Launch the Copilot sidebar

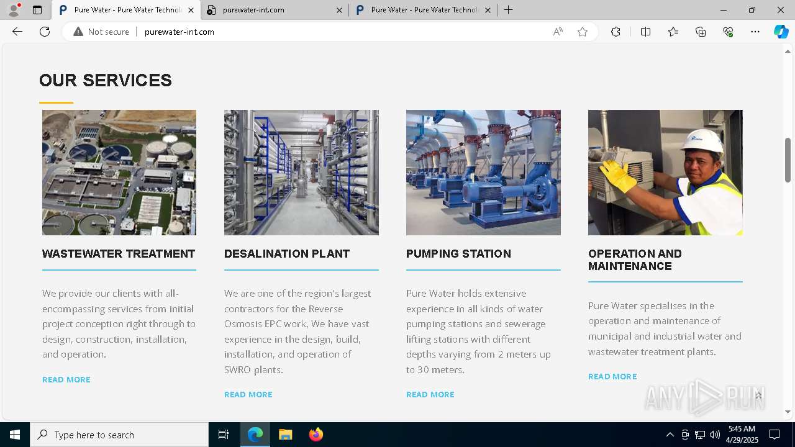781,32
